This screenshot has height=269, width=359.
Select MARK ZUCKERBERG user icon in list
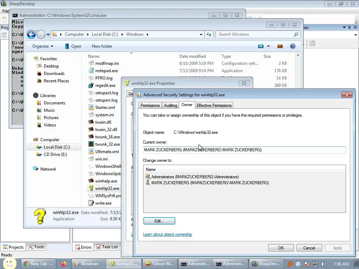(x=148, y=183)
